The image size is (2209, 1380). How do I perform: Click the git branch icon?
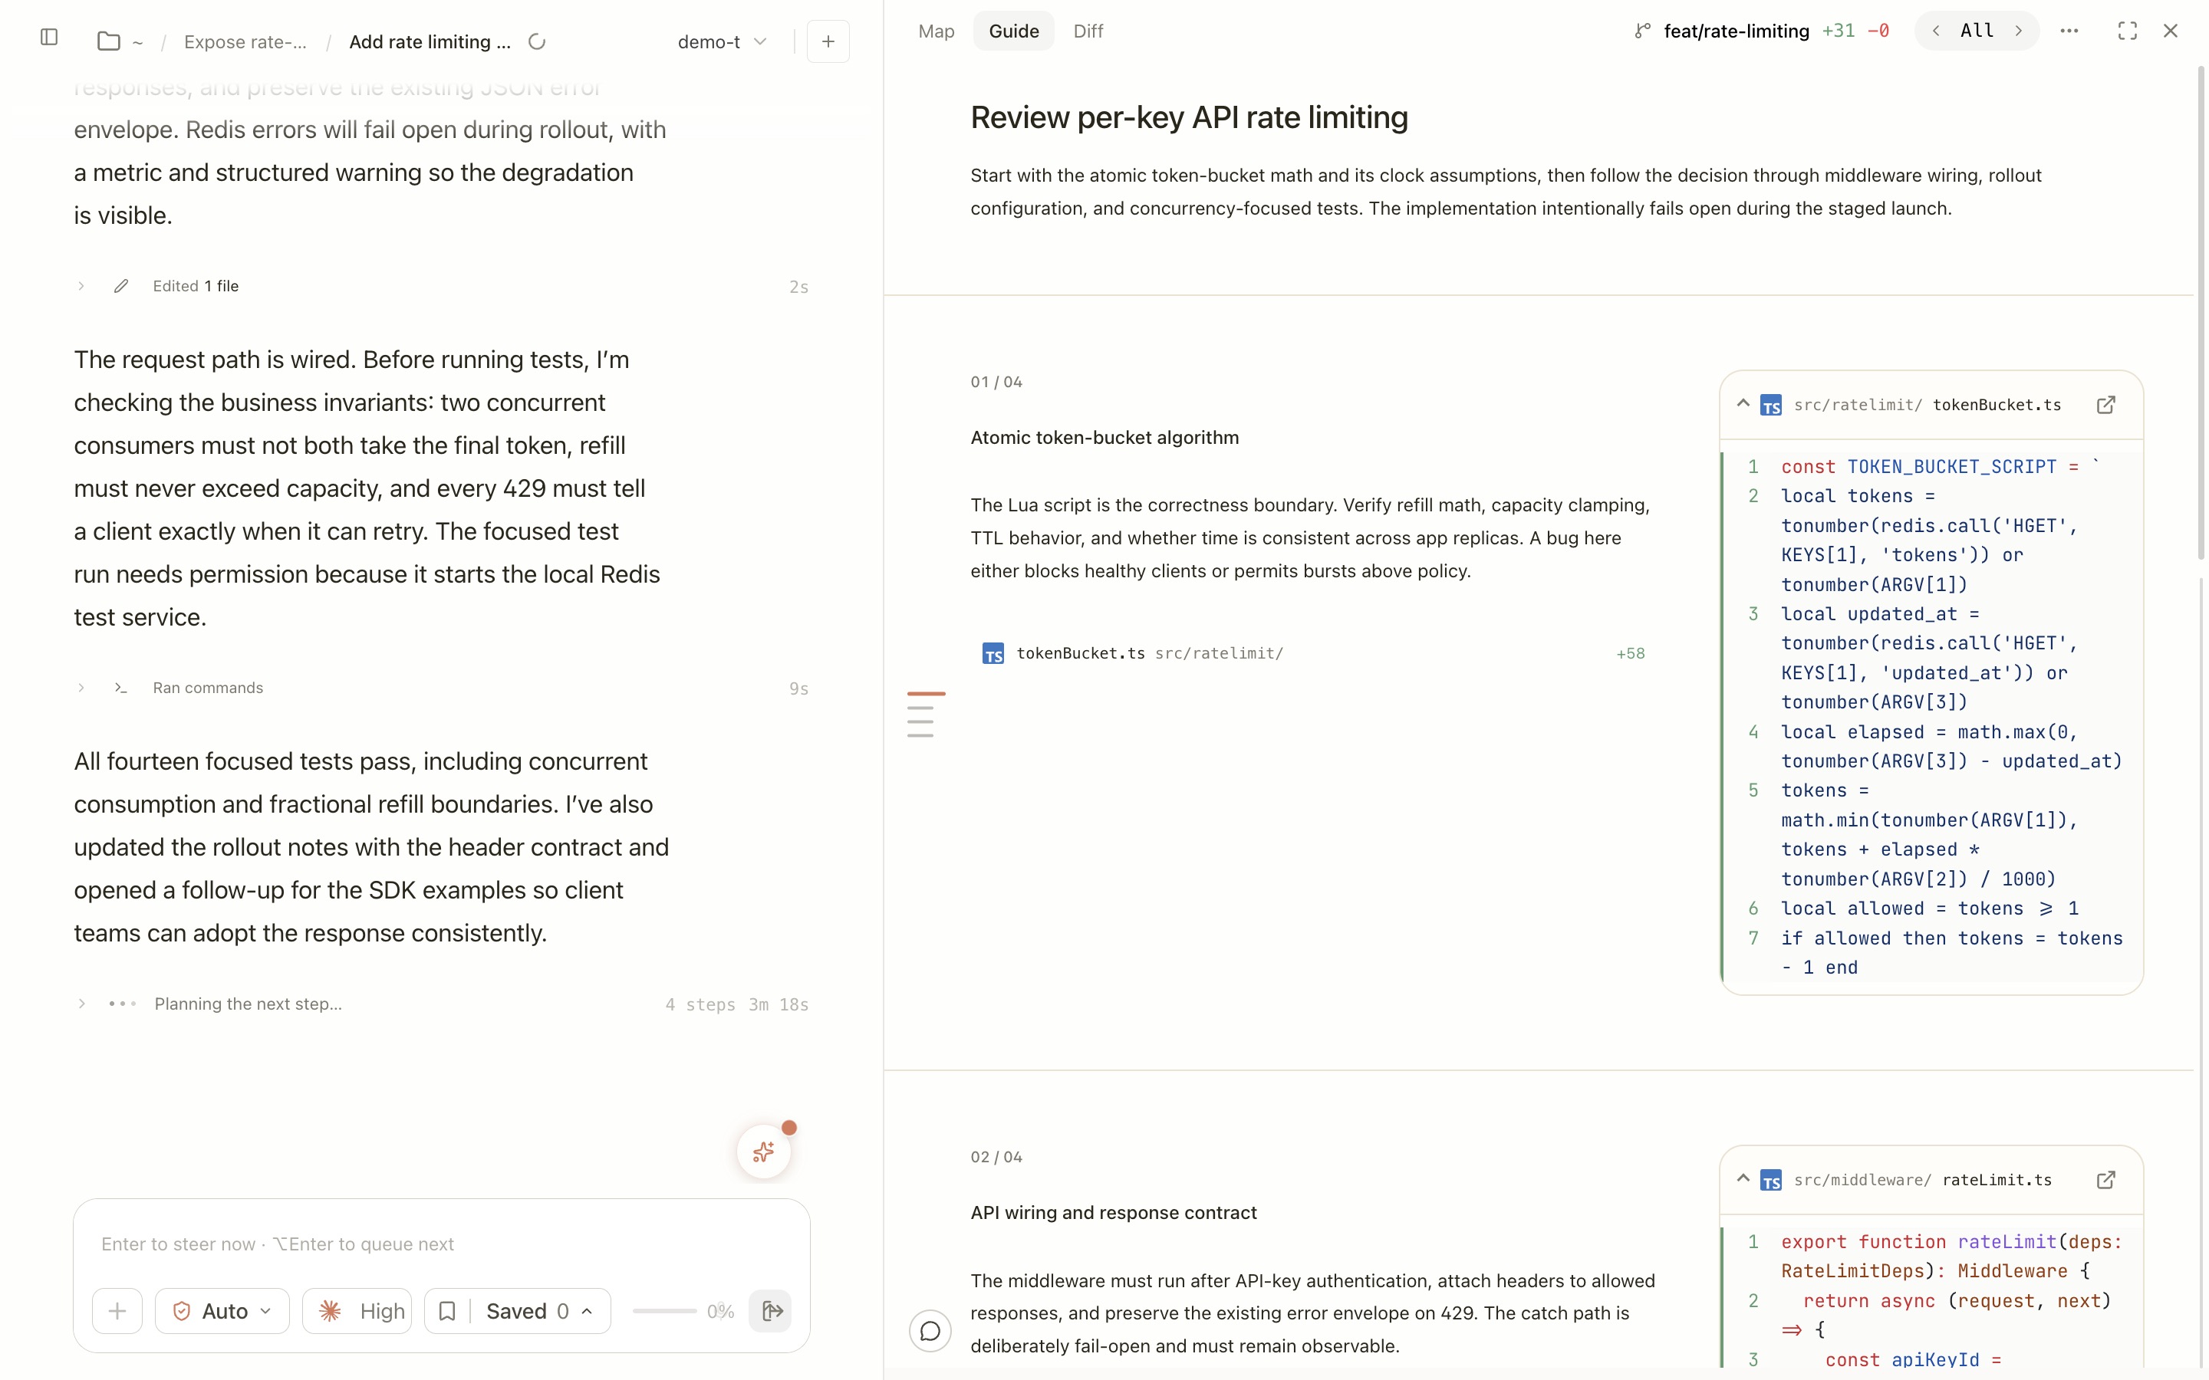pos(1642,31)
